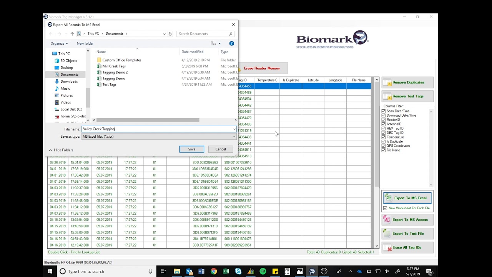492x277 pixels.
Task: Open Spotify from the taskbar
Action: (263, 271)
